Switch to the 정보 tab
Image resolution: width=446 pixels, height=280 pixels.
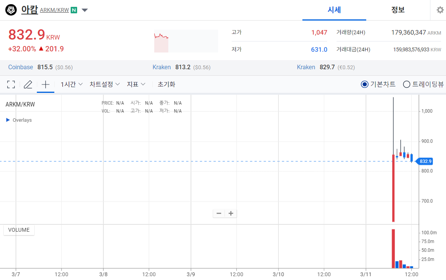tap(398, 10)
